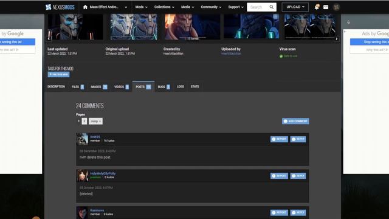Screen dimensions: 389x219
Task: Open the Collections menu
Action: pyautogui.click(x=164, y=7)
